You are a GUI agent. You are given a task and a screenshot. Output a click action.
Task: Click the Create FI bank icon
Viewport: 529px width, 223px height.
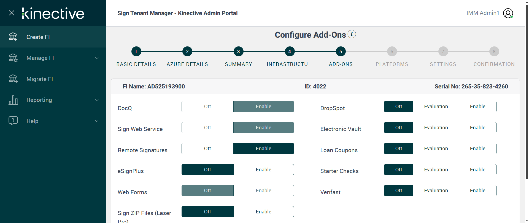[13, 37]
